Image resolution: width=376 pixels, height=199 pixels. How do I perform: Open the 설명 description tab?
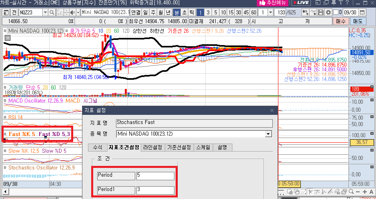point(222,147)
